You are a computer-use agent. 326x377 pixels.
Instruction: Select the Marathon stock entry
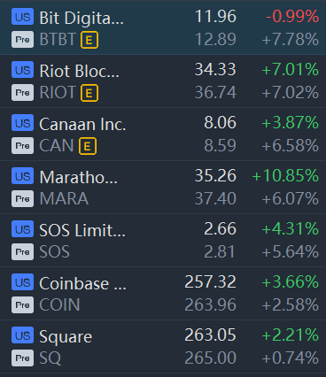point(163,188)
